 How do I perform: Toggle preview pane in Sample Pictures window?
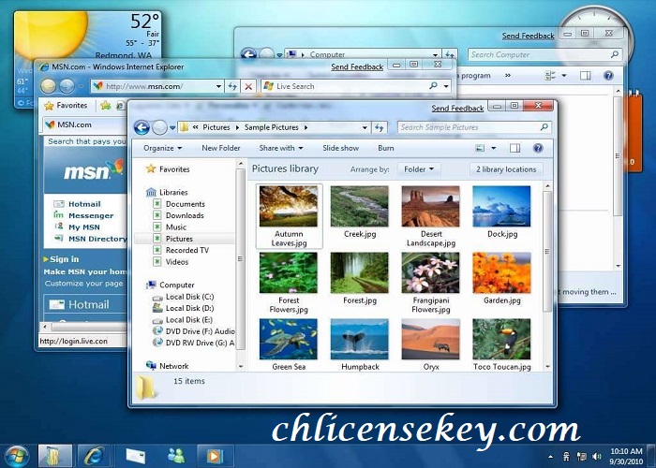pyautogui.click(x=515, y=148)
